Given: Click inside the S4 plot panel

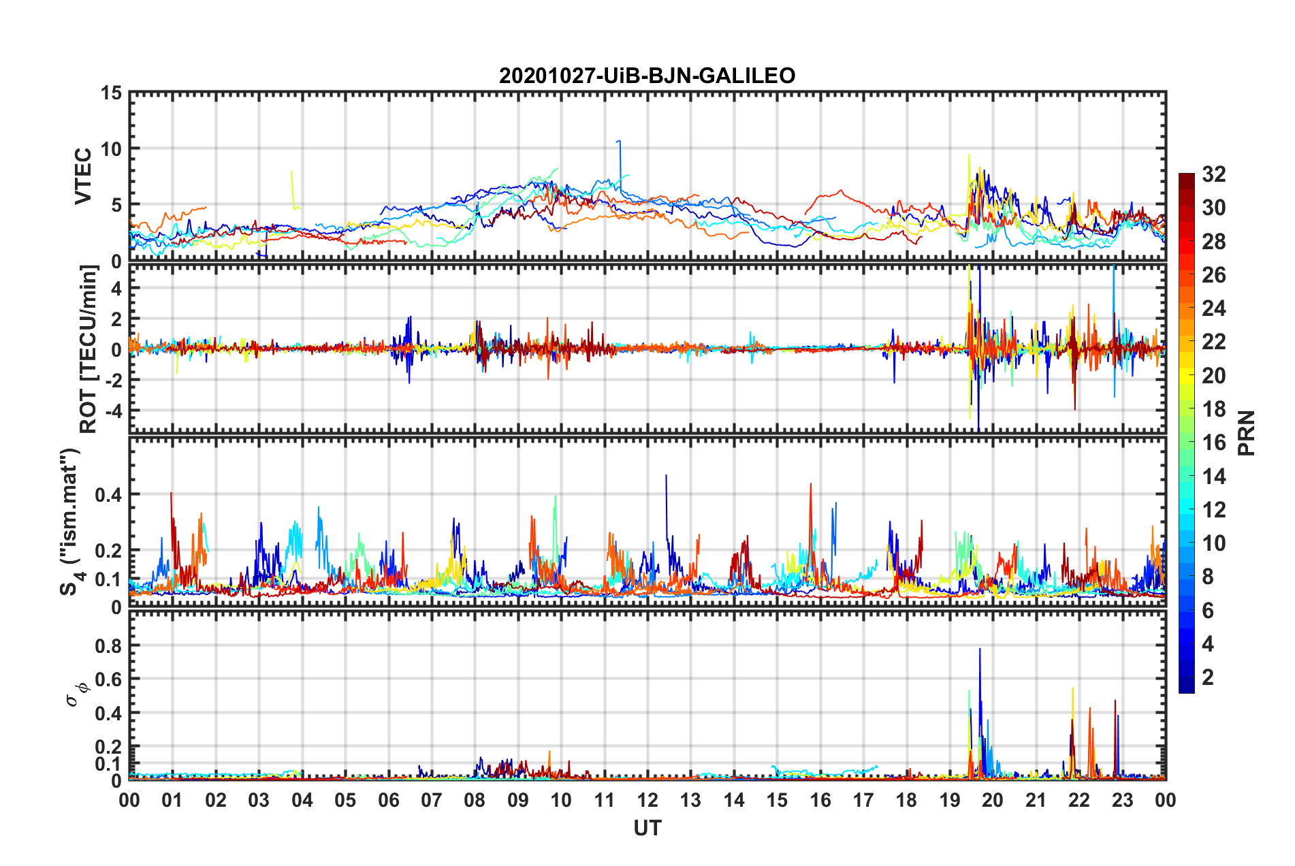Looking at the screenshot, I should (x=647, y=522).
